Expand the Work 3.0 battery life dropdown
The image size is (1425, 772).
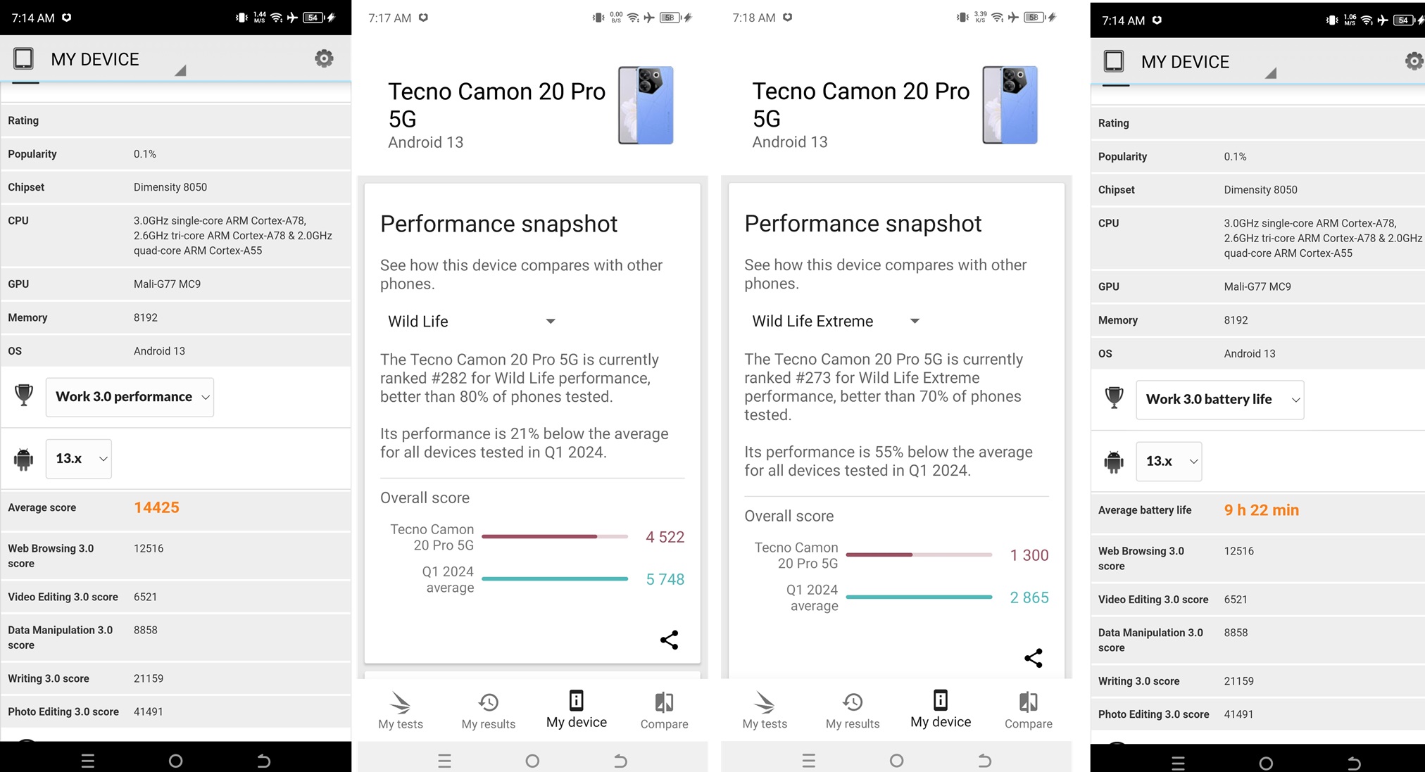pyautogui.click(x=1220, y=400)
